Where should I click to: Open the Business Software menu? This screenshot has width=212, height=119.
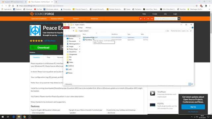click(57, 19)
